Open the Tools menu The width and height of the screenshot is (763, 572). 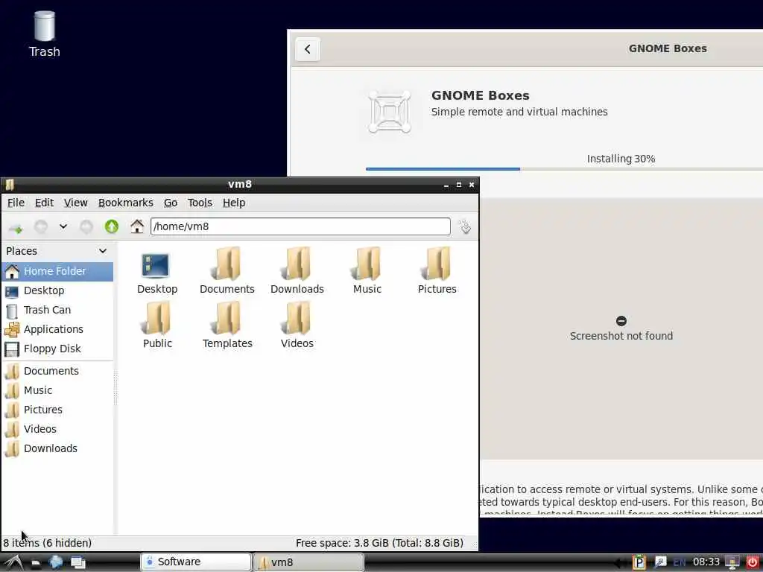(x=200, y=203)
